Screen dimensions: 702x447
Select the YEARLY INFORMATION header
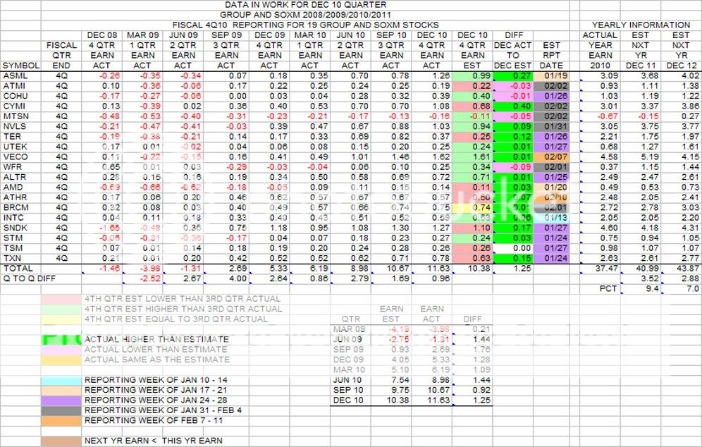click(x=640, y=25)
